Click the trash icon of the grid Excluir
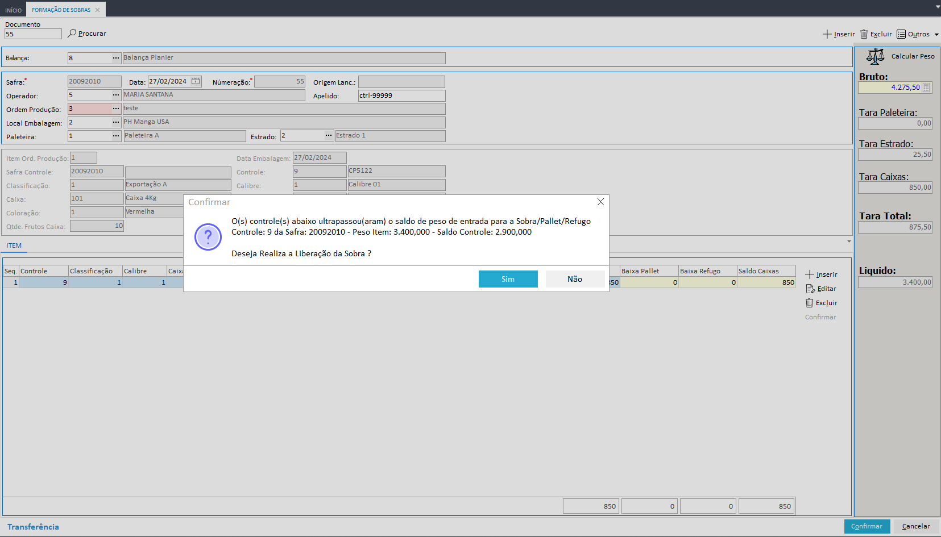 [x=810, y=303]
